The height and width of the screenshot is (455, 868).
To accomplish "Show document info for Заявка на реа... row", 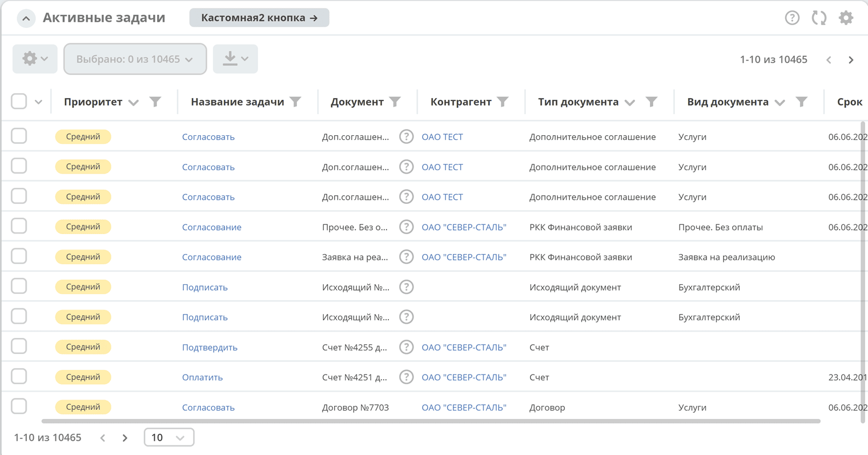I will pyautogui.click(x=406, y=257).
